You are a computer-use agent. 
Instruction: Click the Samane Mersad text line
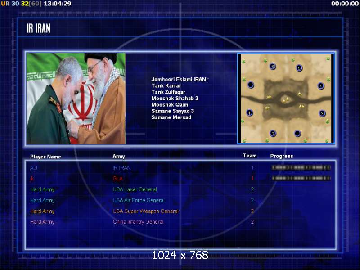click(x=171, y=117)
